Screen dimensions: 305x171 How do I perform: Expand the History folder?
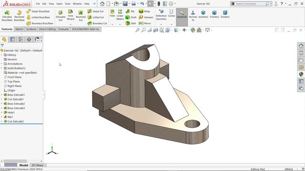coord(2,55)
